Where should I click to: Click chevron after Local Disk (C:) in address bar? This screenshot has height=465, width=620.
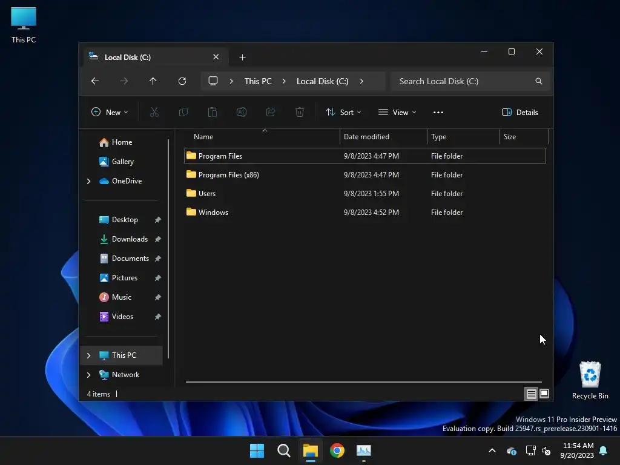click(361, 81)
